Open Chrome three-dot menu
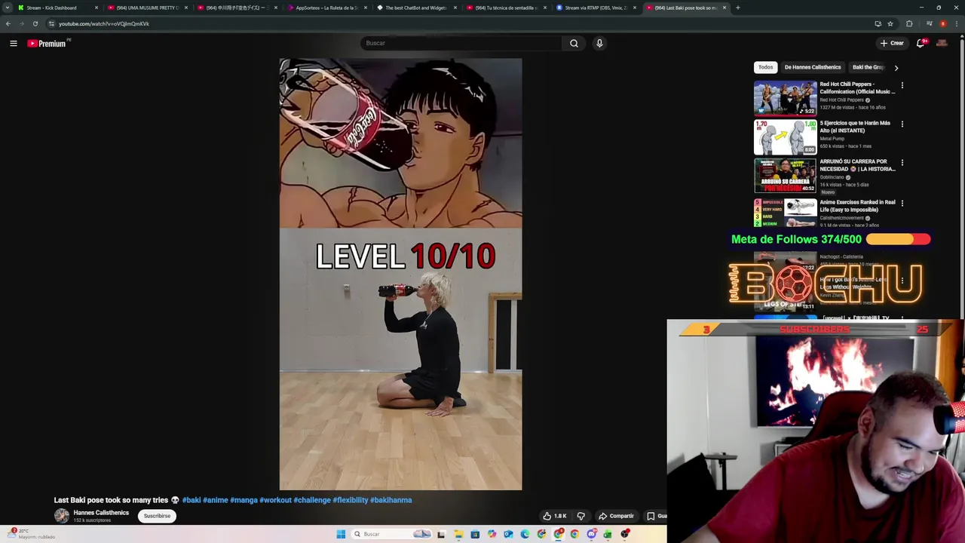This screenshot has width=965, height=543. 955,23
